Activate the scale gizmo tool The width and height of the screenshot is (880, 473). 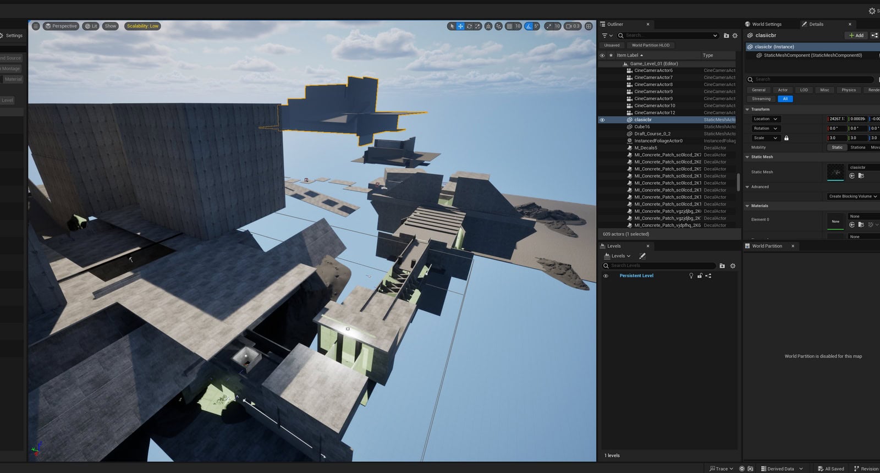pyautogui.click(x=478, y=26)
